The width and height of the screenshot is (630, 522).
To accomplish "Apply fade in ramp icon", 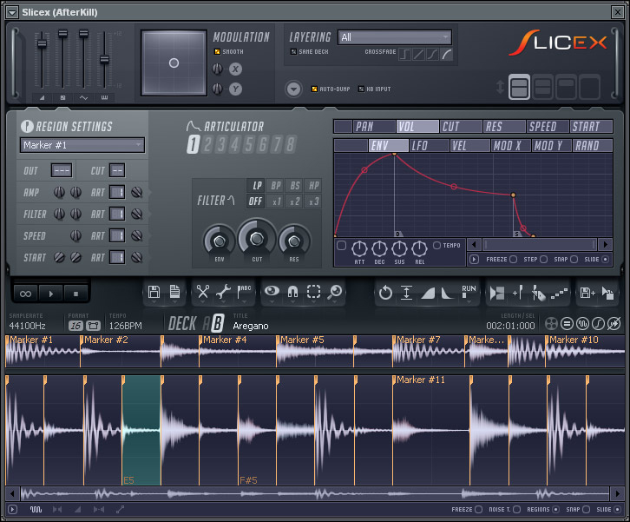I will click(x=427, y=294).
